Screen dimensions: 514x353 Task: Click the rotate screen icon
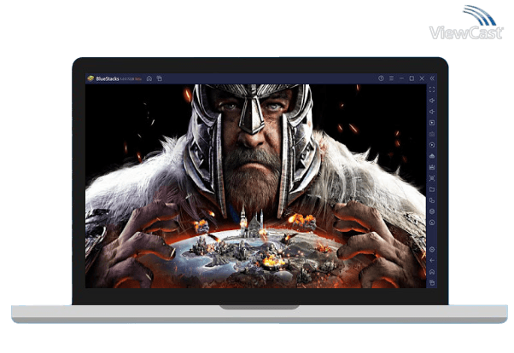[x=432, y=200]
